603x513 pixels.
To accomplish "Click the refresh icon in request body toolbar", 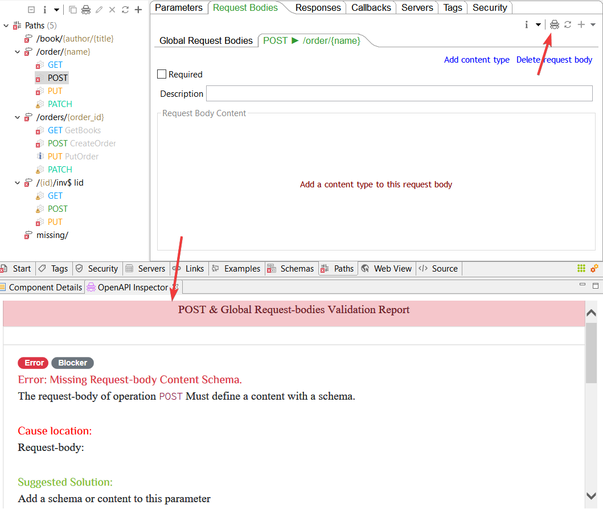I will click(x=568, y=24).
